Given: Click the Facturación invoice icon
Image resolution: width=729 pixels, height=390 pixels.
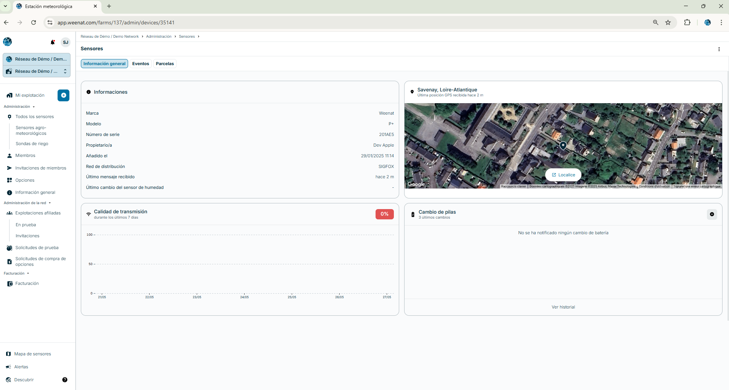Looking at the screenshot, I should click(x=10, y=284).
